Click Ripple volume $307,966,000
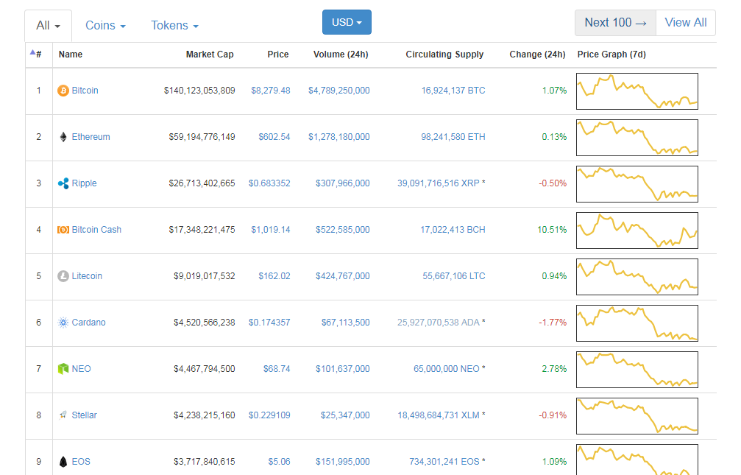This screenshot has height=475, width=741. point(343,183)
